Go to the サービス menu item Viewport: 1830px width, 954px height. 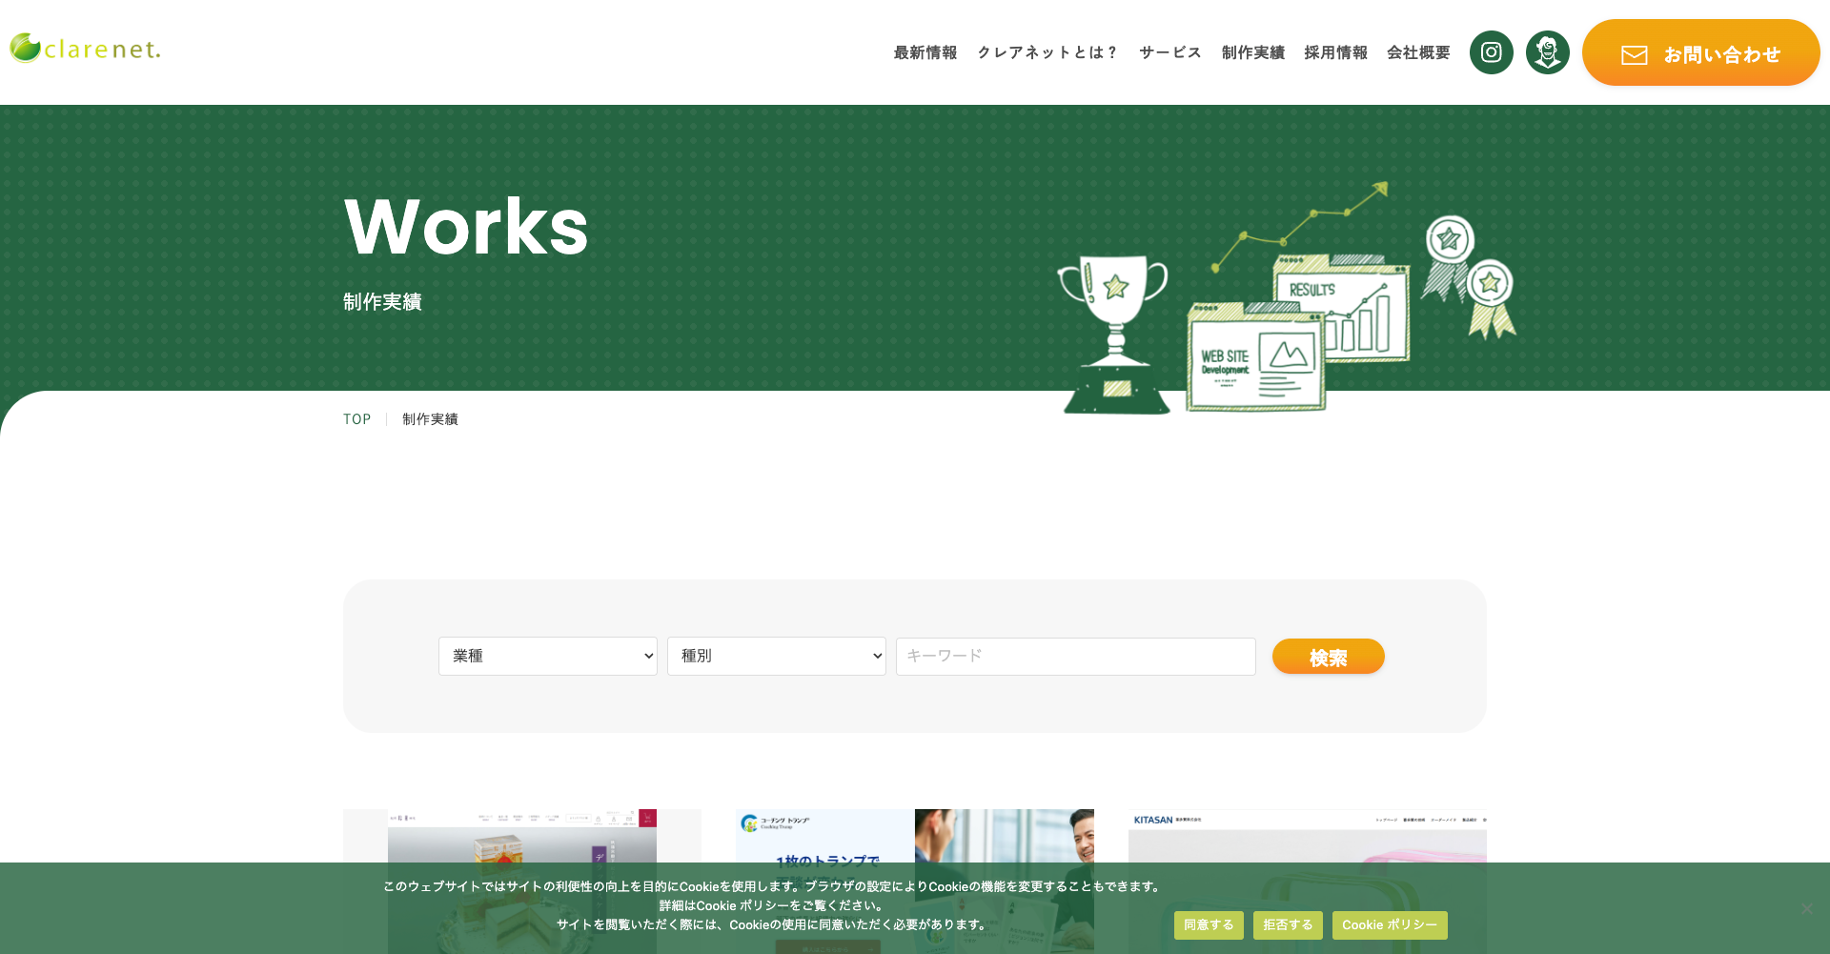point(1169,52)
